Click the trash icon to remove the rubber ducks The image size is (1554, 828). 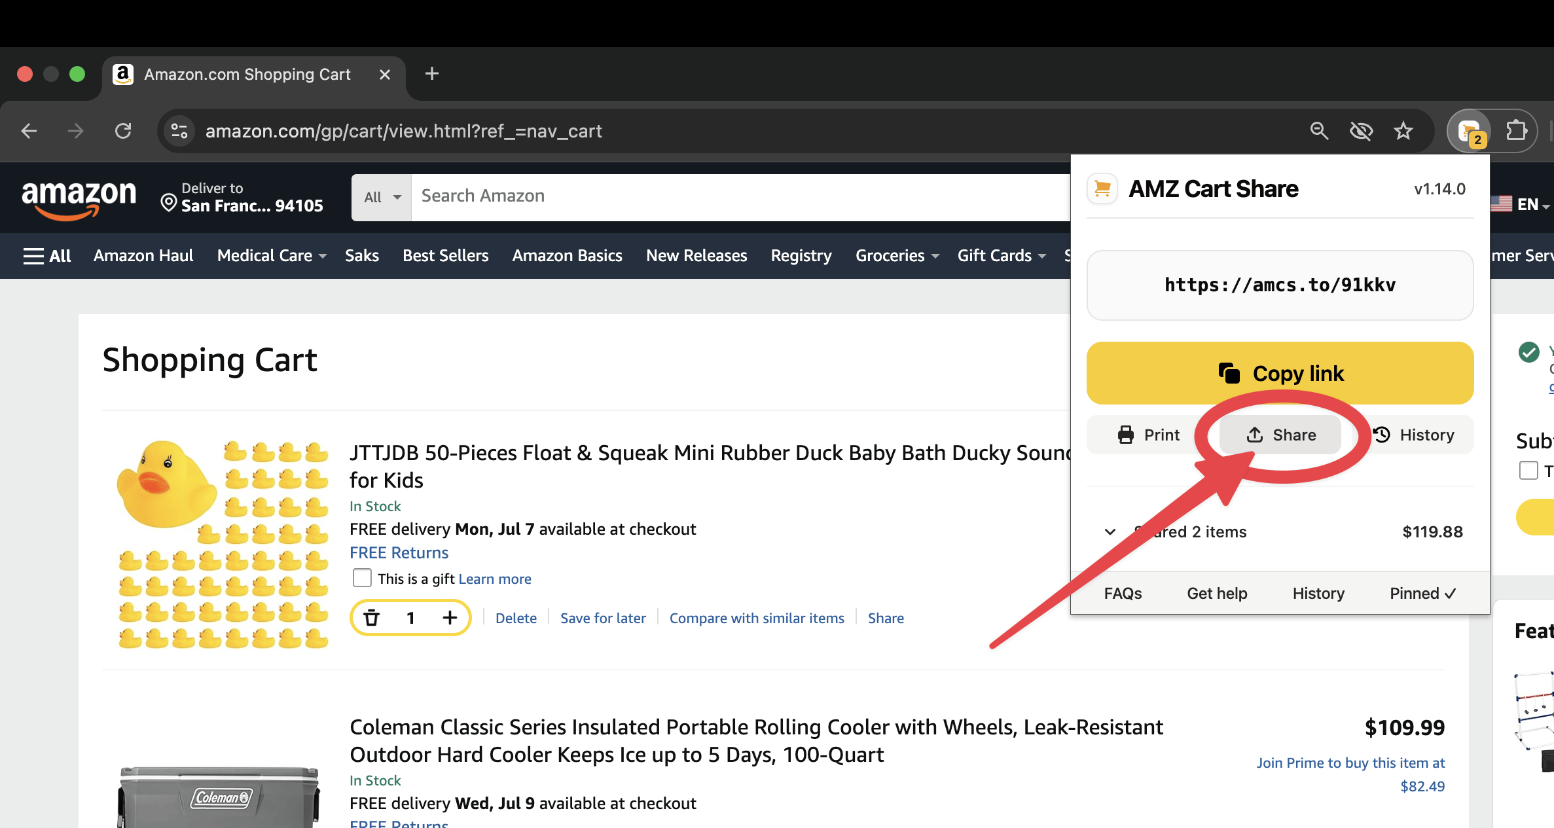(x=372, y=617)
